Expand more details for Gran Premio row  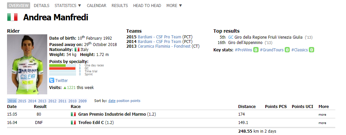(322, 115)
